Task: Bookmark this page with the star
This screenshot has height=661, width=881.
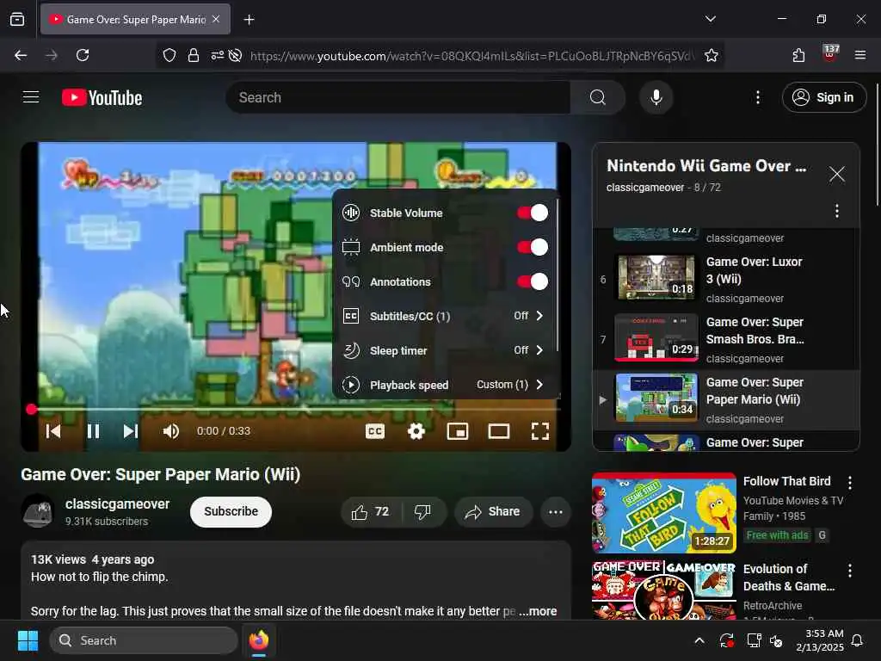Action: [712, 55]
